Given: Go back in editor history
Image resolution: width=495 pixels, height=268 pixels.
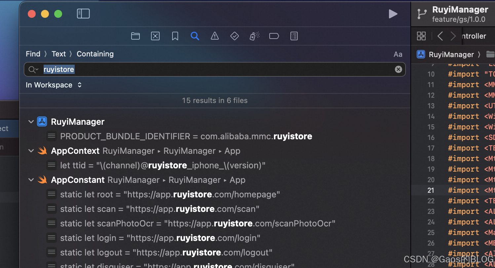Looking at the screenshot, I should (x=440, y=36).
